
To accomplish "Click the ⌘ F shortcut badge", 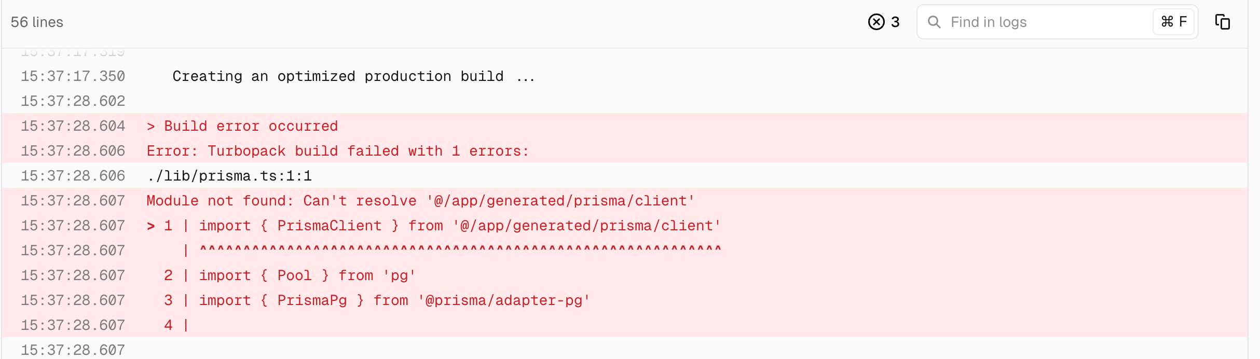I will (1173, 22).
